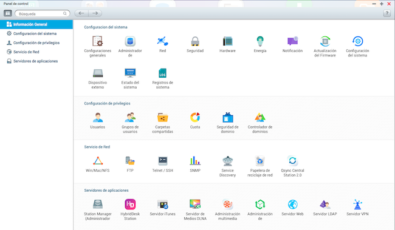Open the Seguridad de dominio icon
Viewport: 395px width, 230px height.
click(x=227, y=118)
